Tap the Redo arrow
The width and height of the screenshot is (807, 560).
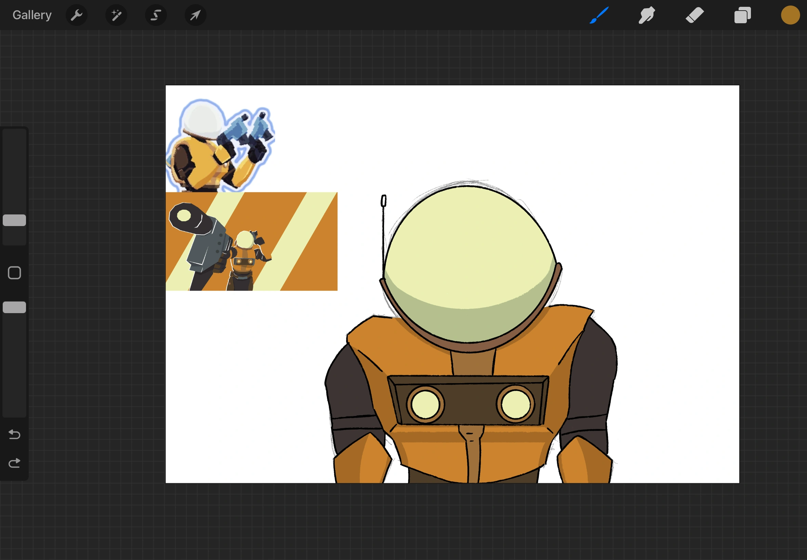pyautogui.click(x=14, y=463)
